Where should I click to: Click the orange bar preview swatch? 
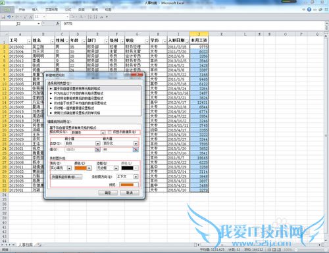127,185
